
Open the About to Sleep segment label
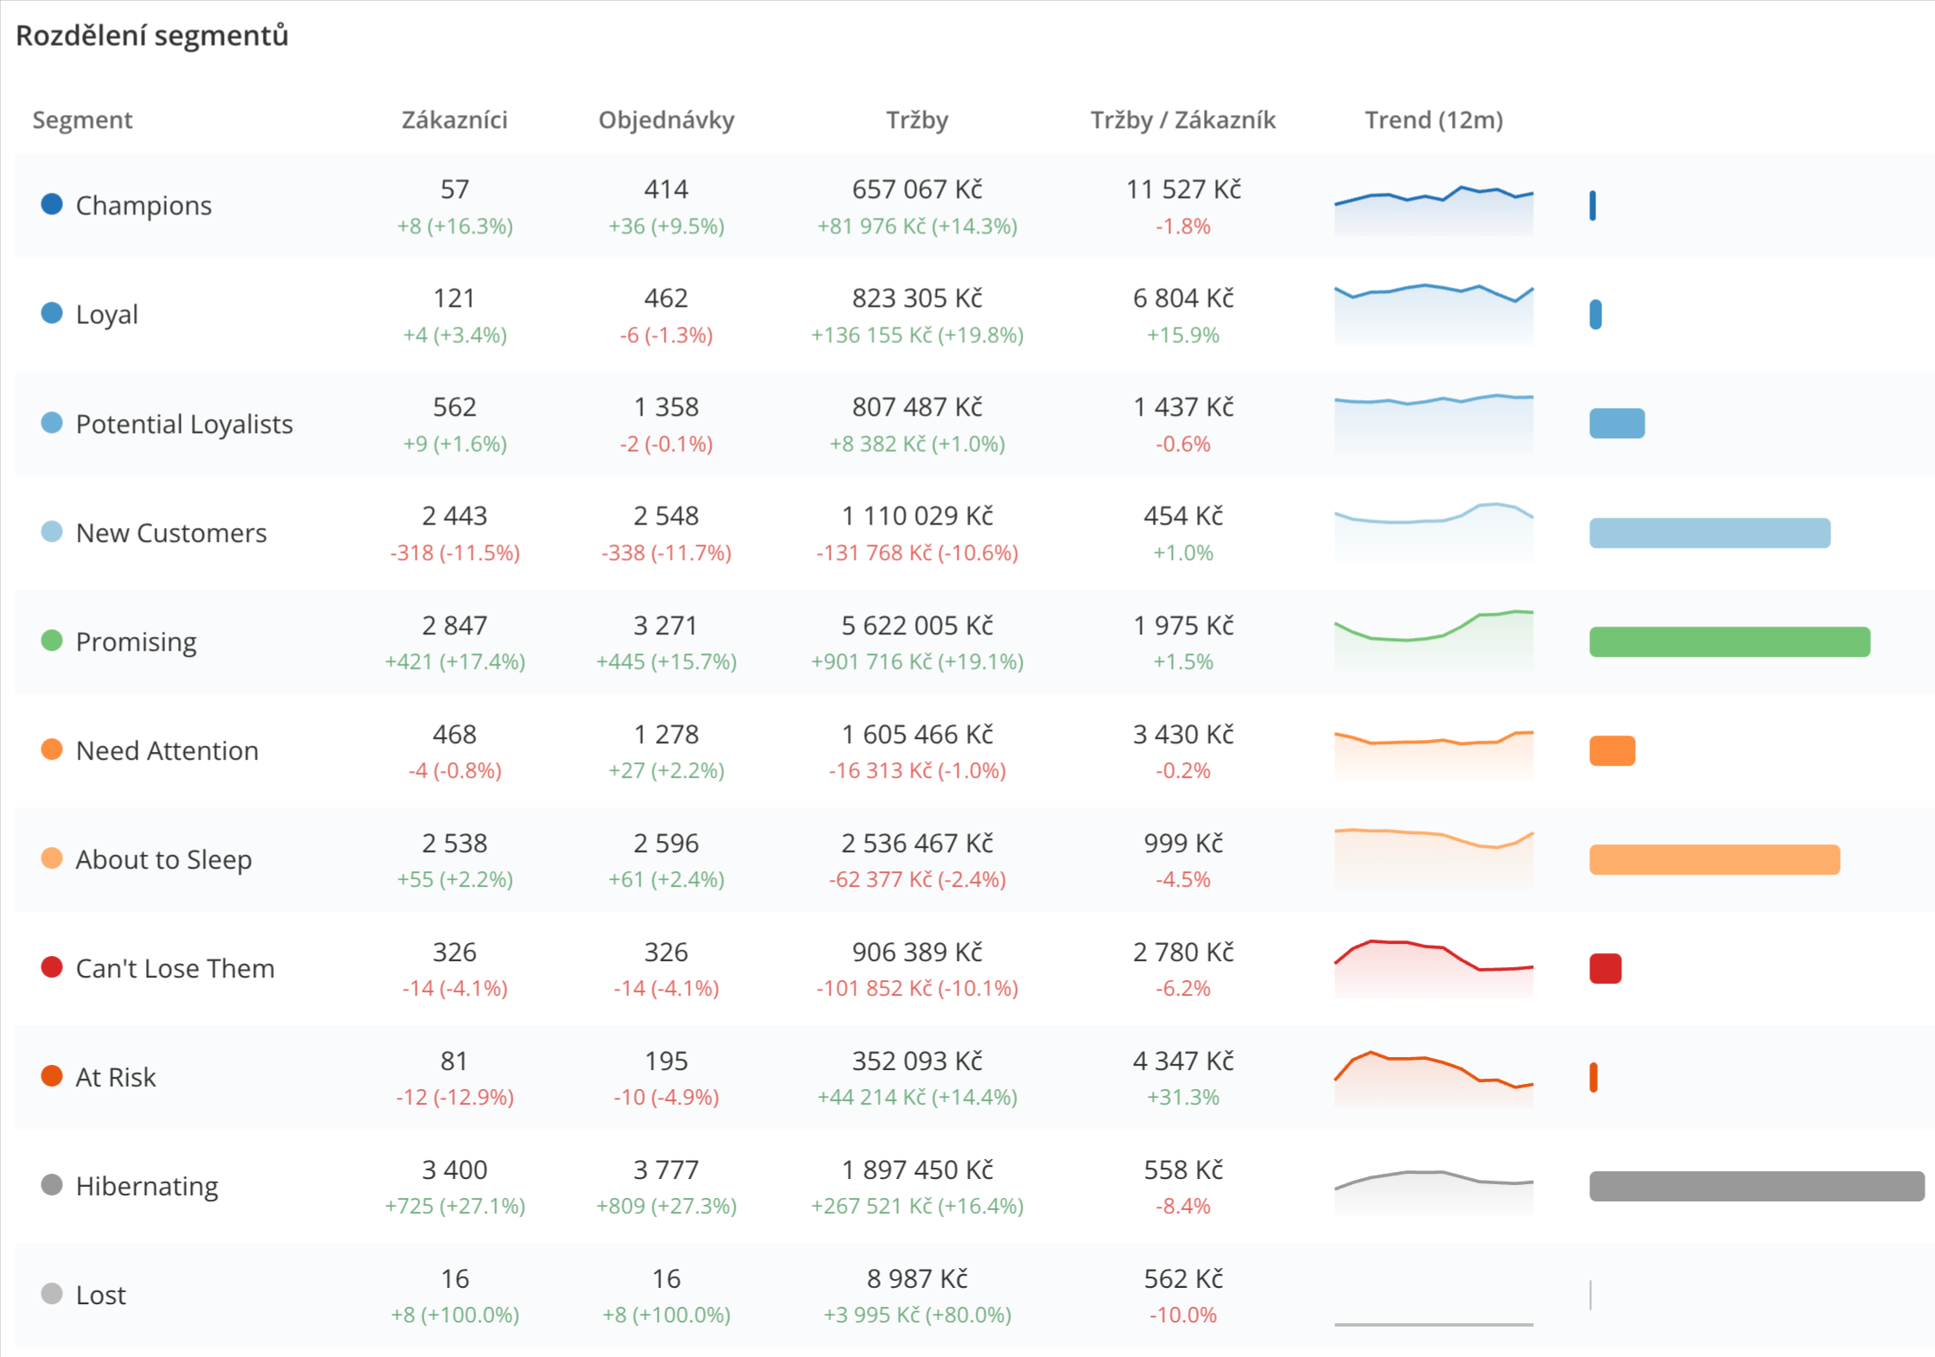tap(163, 859)
